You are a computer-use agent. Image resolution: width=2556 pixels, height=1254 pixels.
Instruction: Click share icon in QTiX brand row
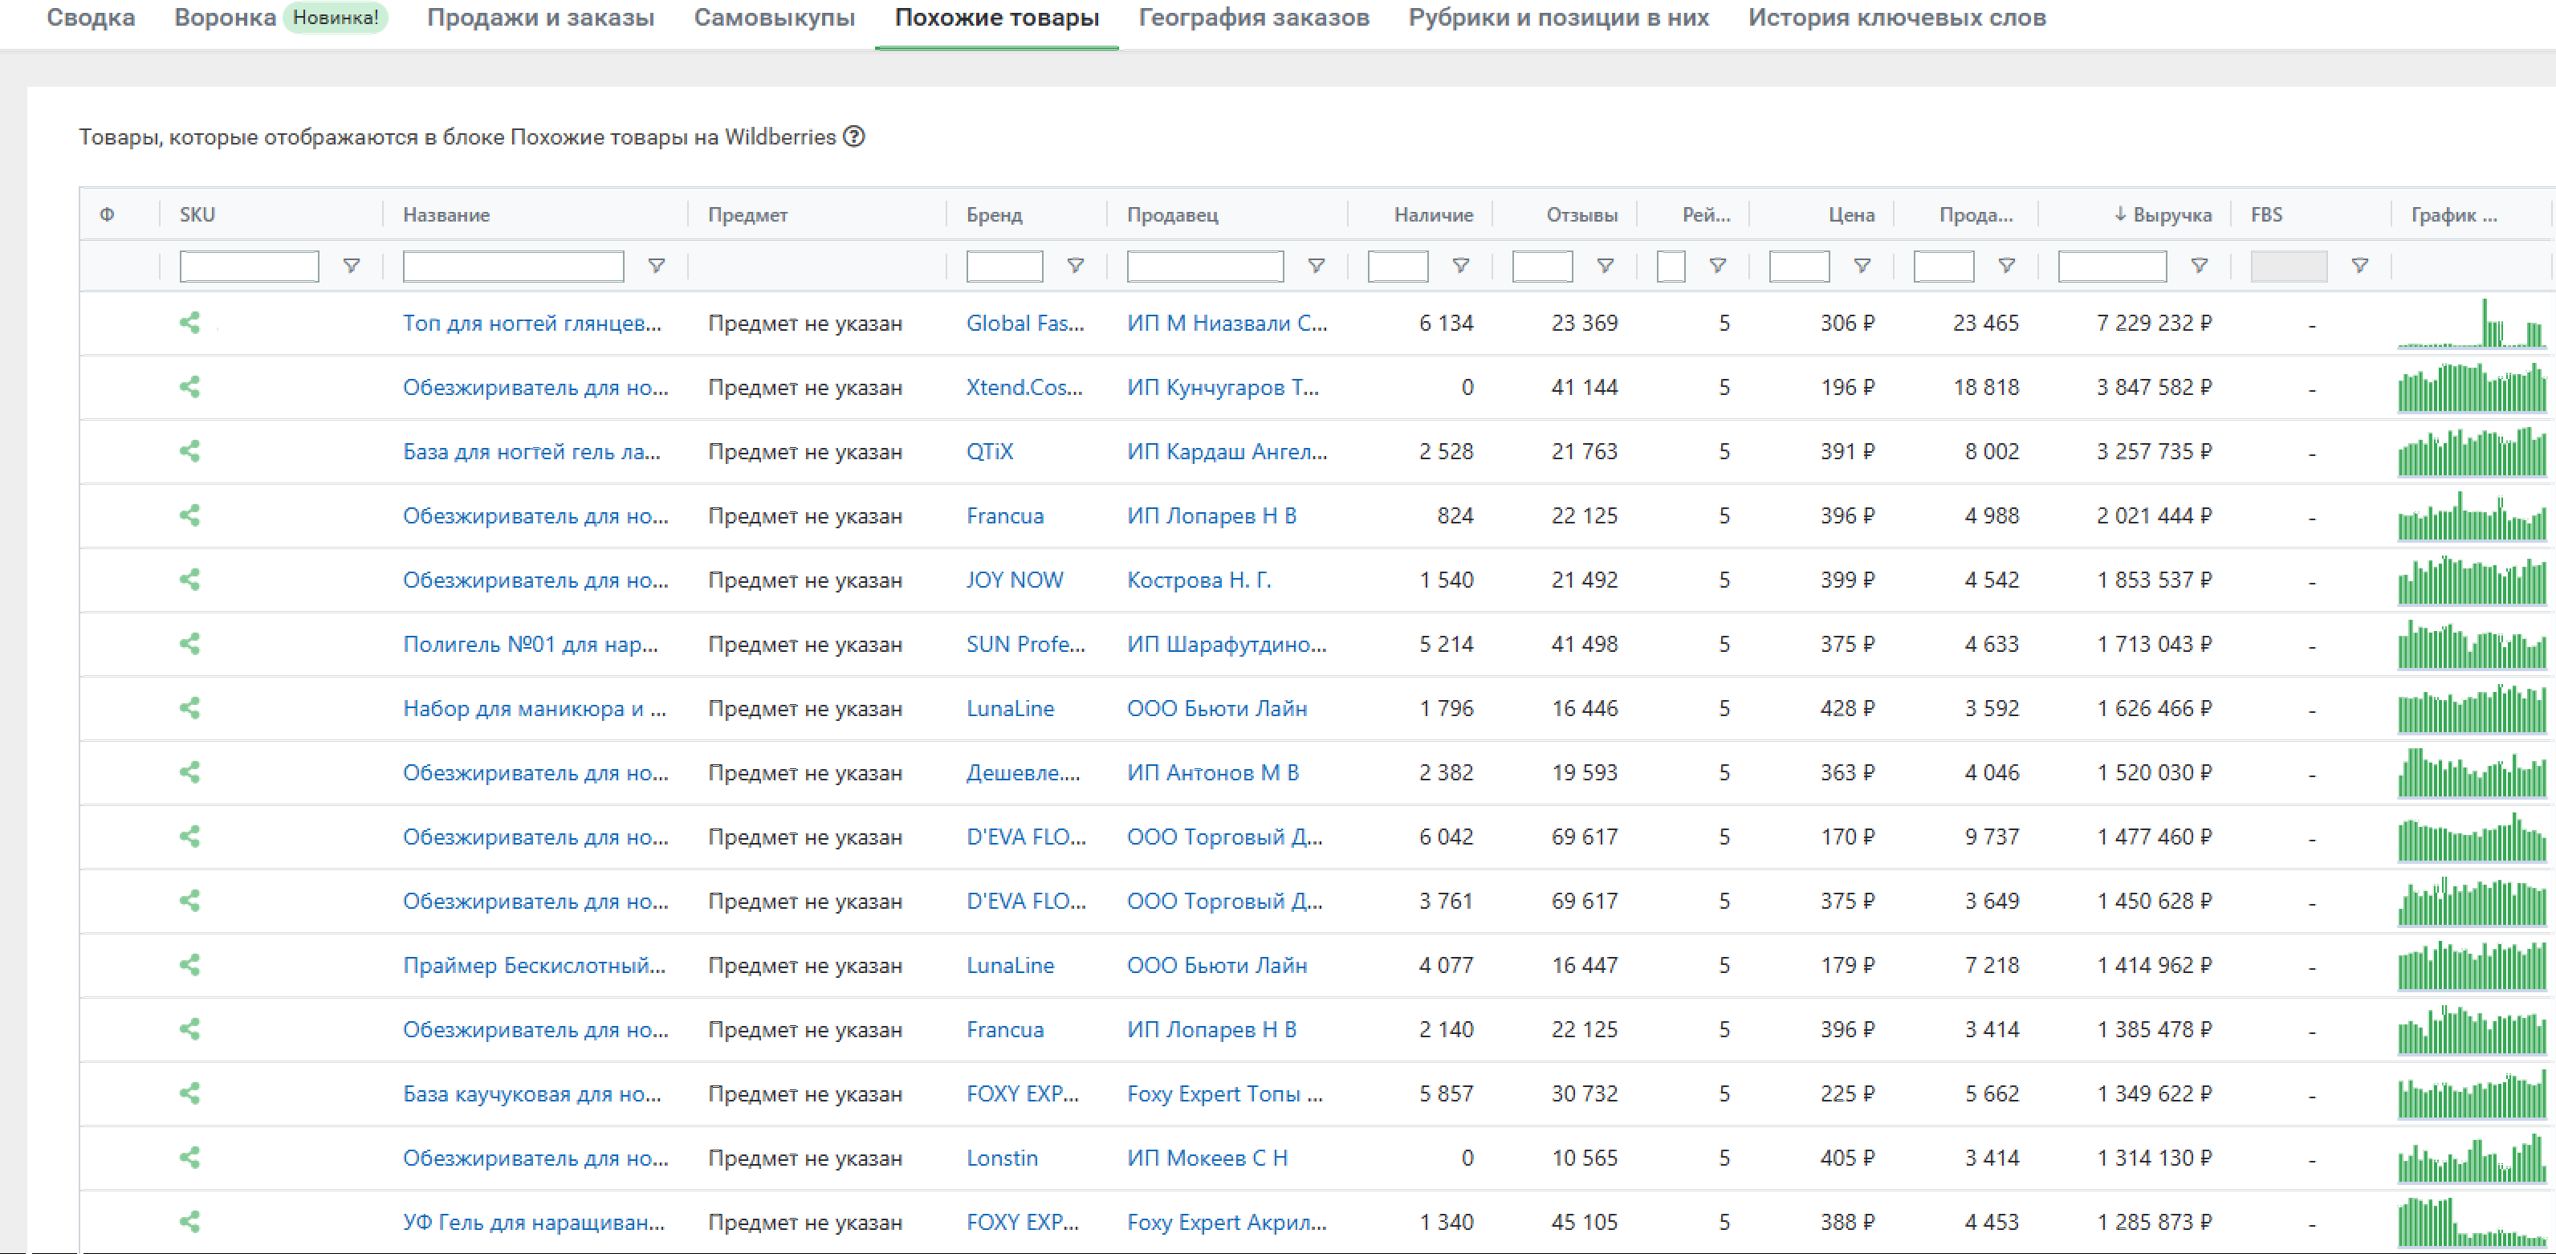[189, 451]
